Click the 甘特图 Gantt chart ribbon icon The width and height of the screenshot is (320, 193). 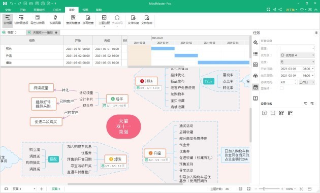(8, 20)
